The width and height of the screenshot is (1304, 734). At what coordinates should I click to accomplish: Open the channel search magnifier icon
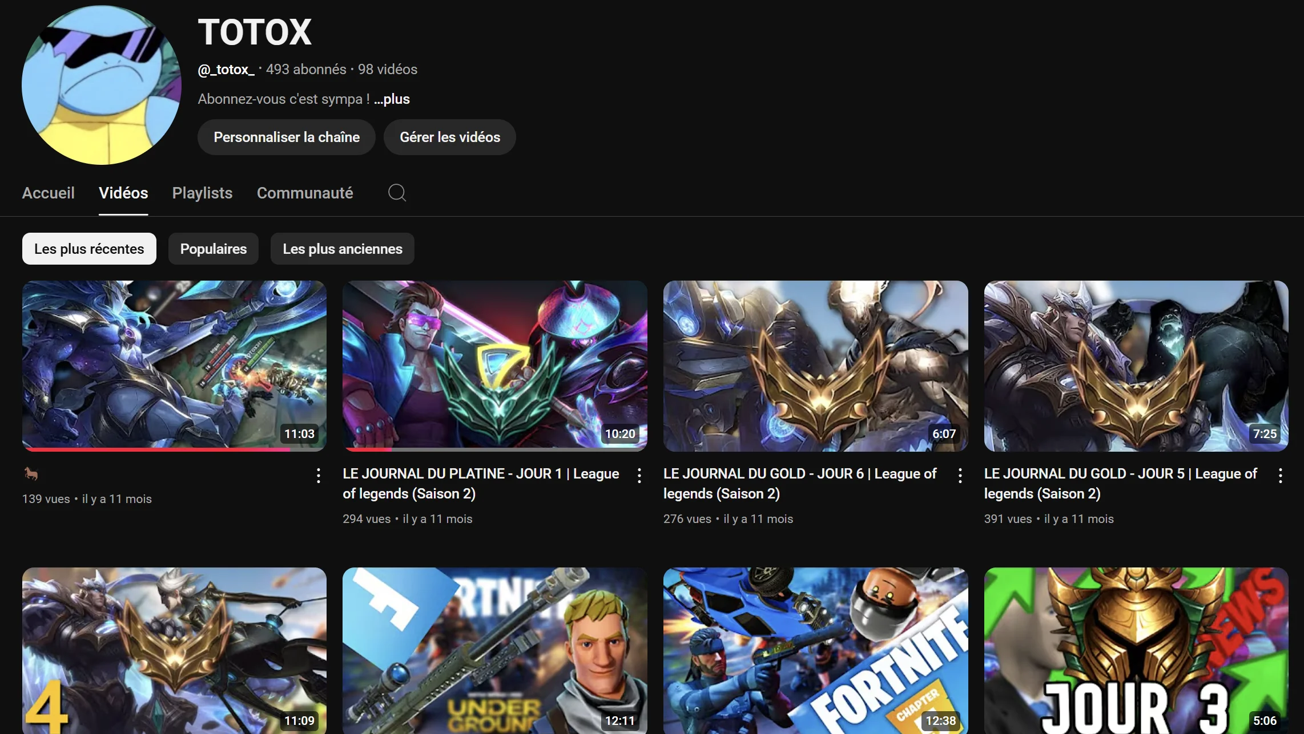click(397, 193)
